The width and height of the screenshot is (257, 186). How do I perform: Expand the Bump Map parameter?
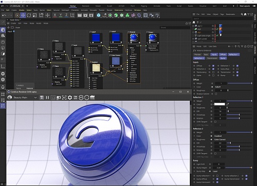click(x=194, y=171)
